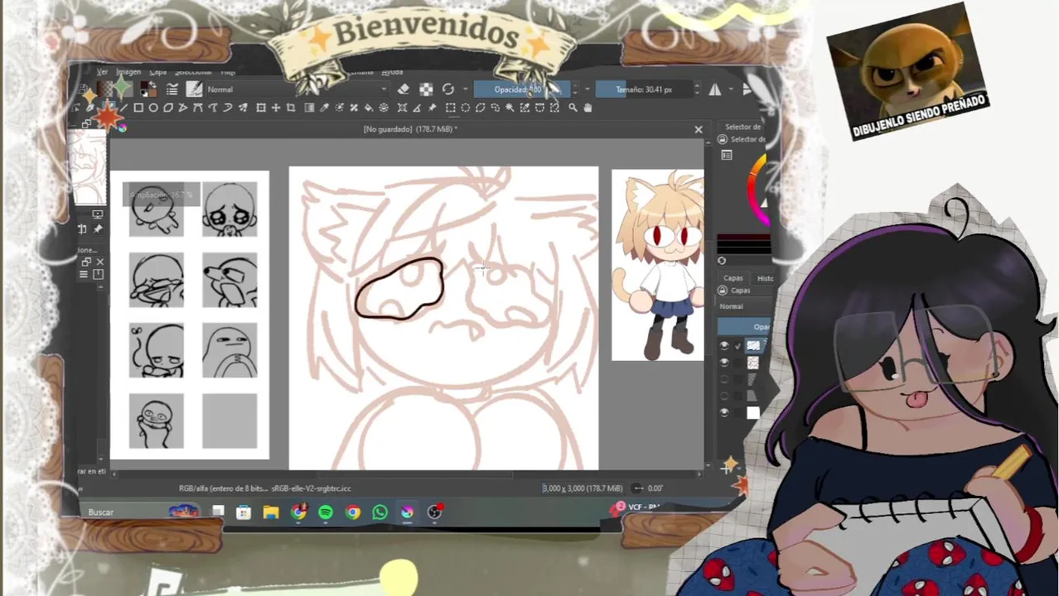Screen dimensions: 1059x596
Task: Select the Gradient draw tool
Action: pos(309,108)
